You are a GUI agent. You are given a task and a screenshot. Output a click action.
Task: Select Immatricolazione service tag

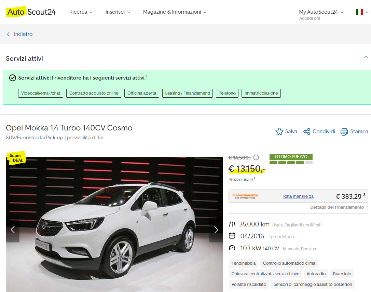[261, 93]
